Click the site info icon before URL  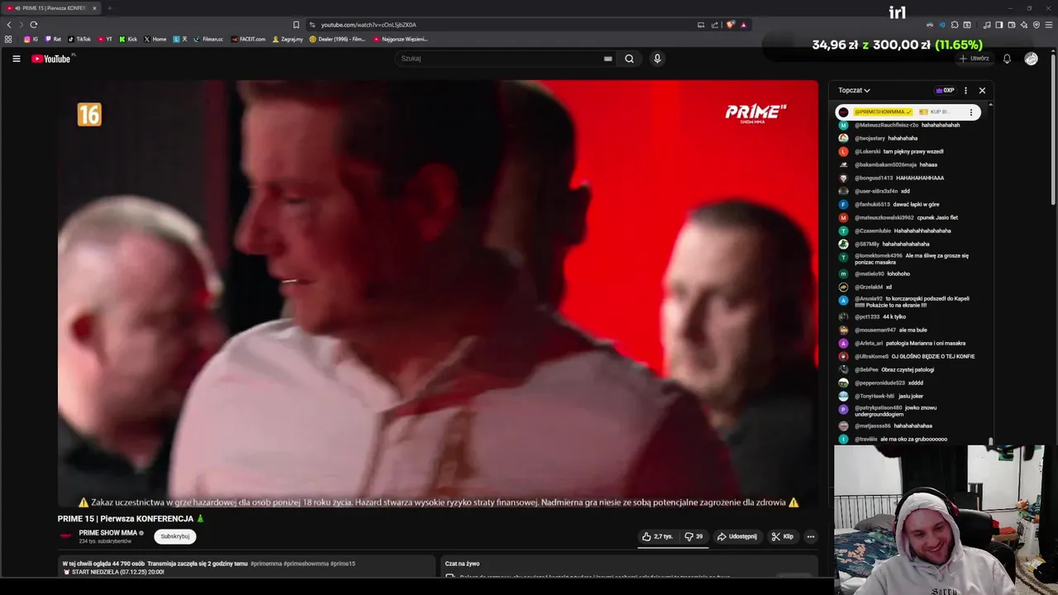[x=312, y=25]
